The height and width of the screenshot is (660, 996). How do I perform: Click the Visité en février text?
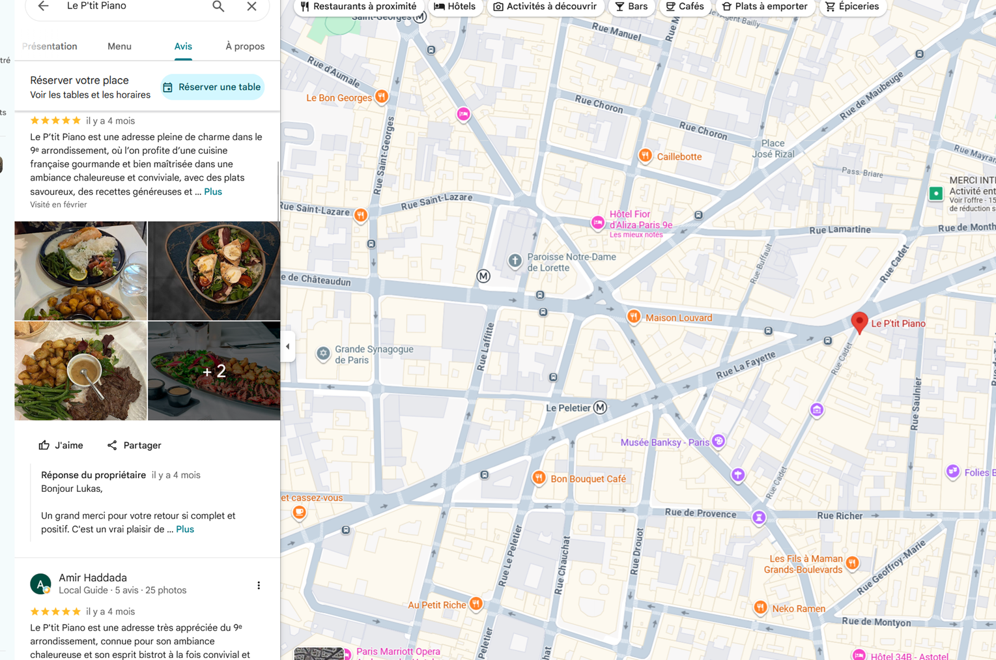tap(59, 205)
